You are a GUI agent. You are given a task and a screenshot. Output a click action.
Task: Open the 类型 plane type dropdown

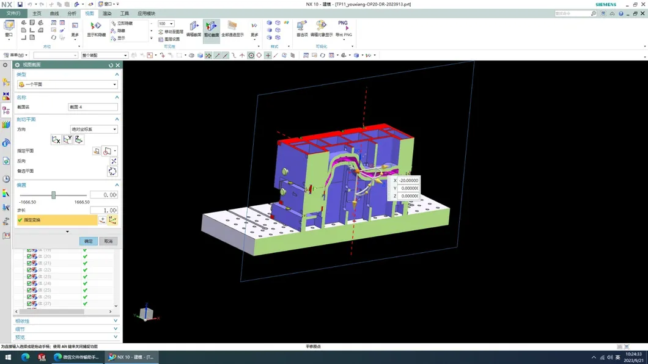coord(67,83)
